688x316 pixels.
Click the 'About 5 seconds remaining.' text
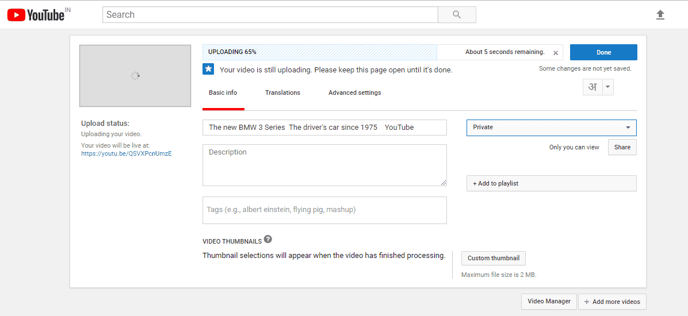[x=505, y=52]
